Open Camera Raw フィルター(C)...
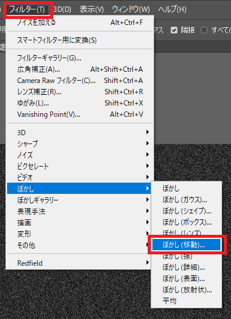231x319 pixels. [x=80, y=81]
